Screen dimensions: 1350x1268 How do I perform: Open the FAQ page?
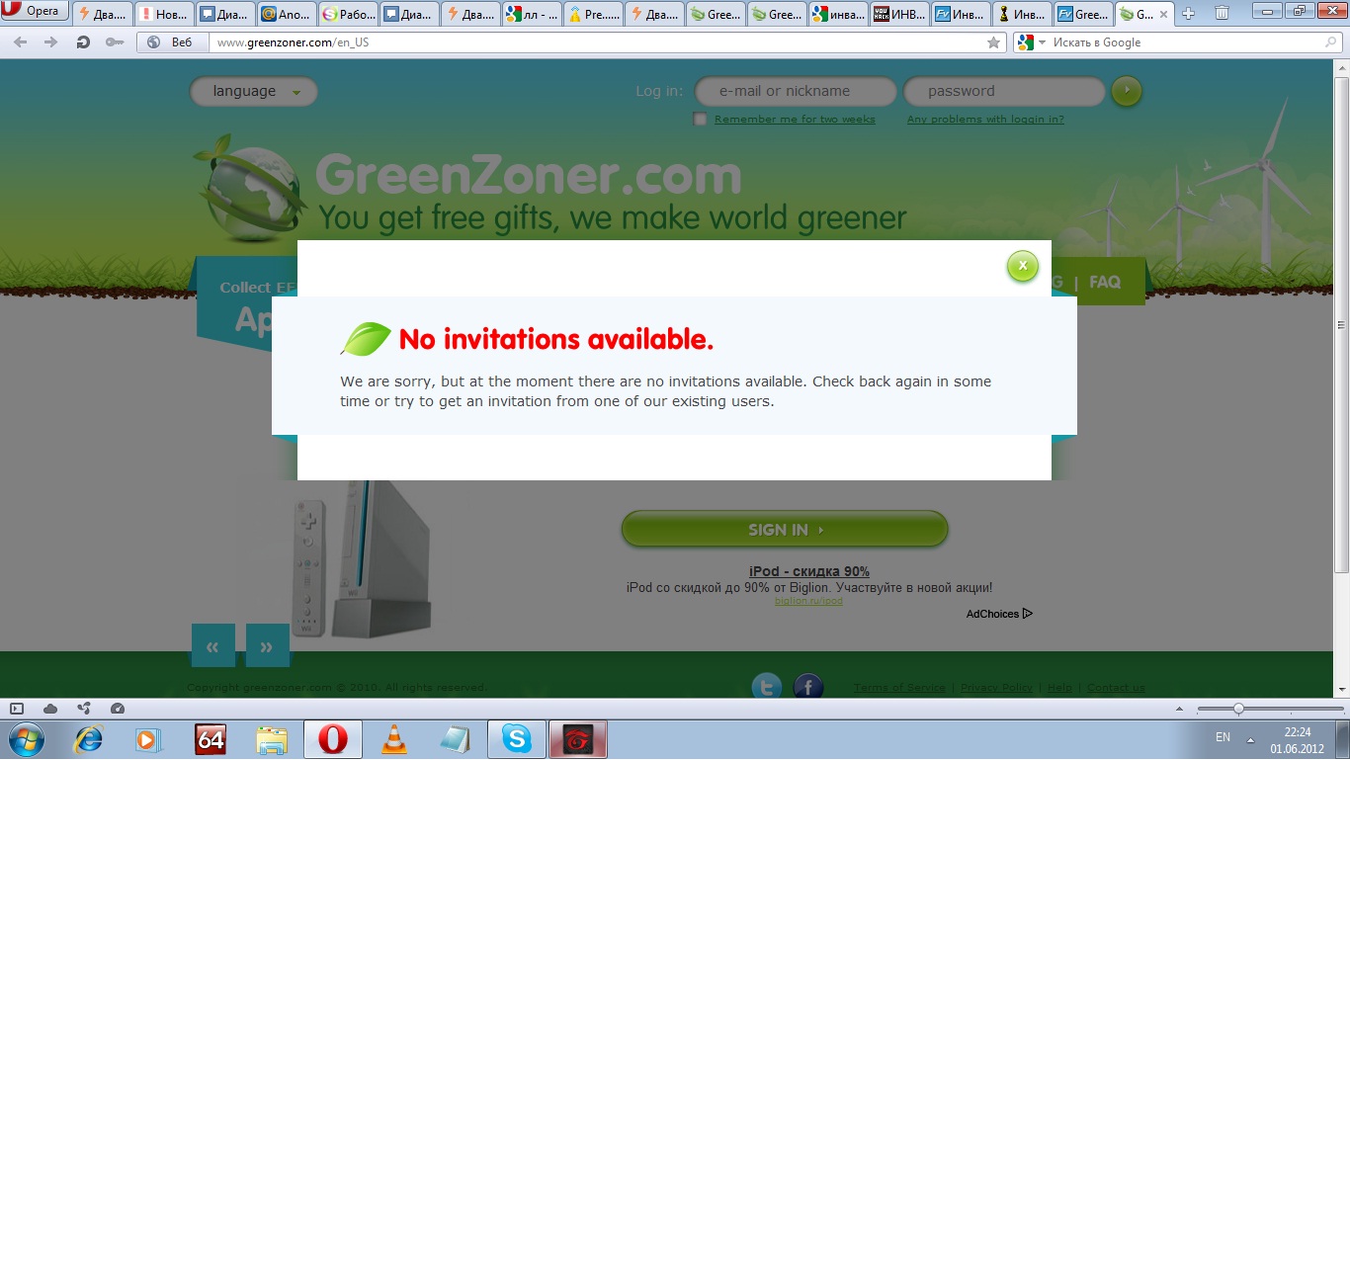point(1105,282)
